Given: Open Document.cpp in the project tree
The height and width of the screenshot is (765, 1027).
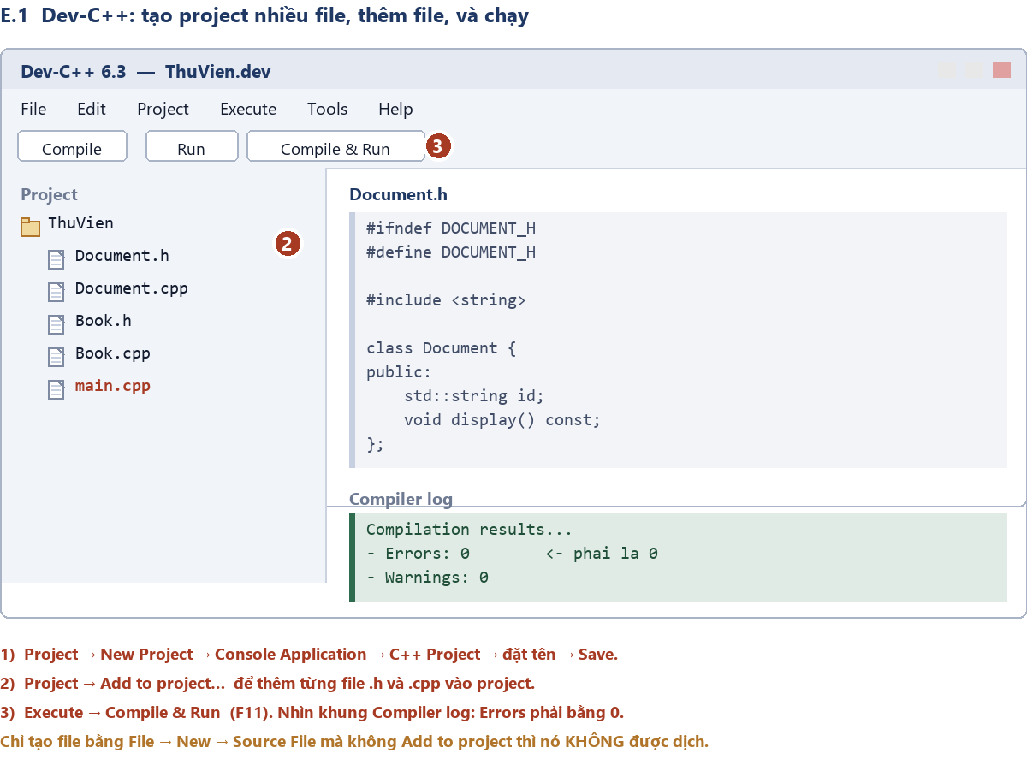Looking at the screenshot, I should [x=132, y=288].
